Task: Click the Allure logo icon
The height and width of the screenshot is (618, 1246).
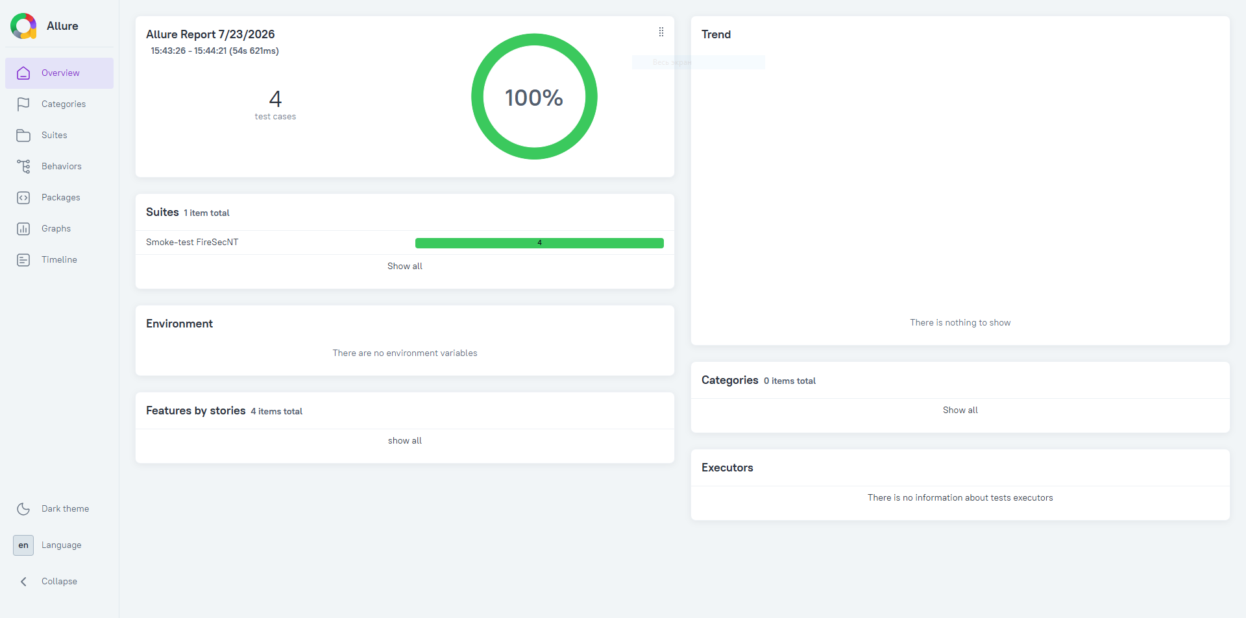Action: [23, 26]
